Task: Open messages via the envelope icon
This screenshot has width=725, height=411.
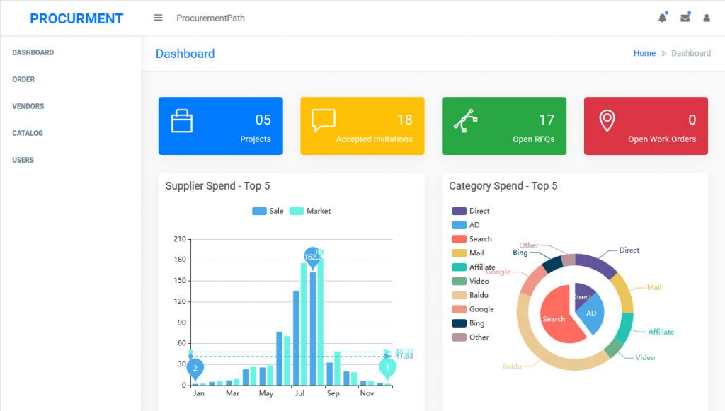Action: click(x=685, y=17)
